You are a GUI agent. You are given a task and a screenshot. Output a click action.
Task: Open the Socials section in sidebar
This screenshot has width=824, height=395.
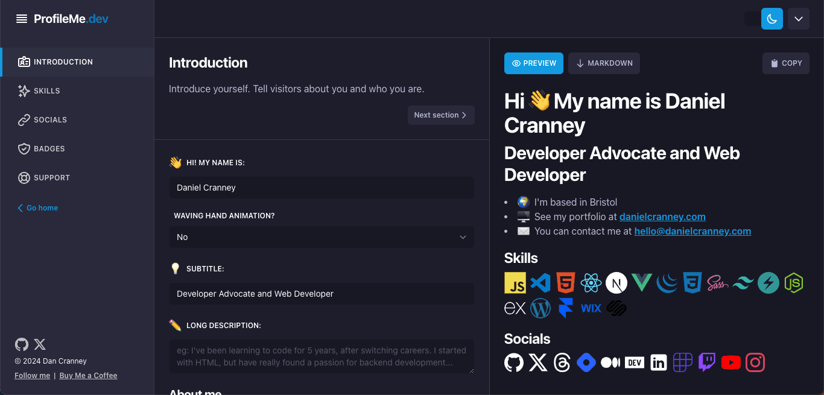(x=51, y=119)
